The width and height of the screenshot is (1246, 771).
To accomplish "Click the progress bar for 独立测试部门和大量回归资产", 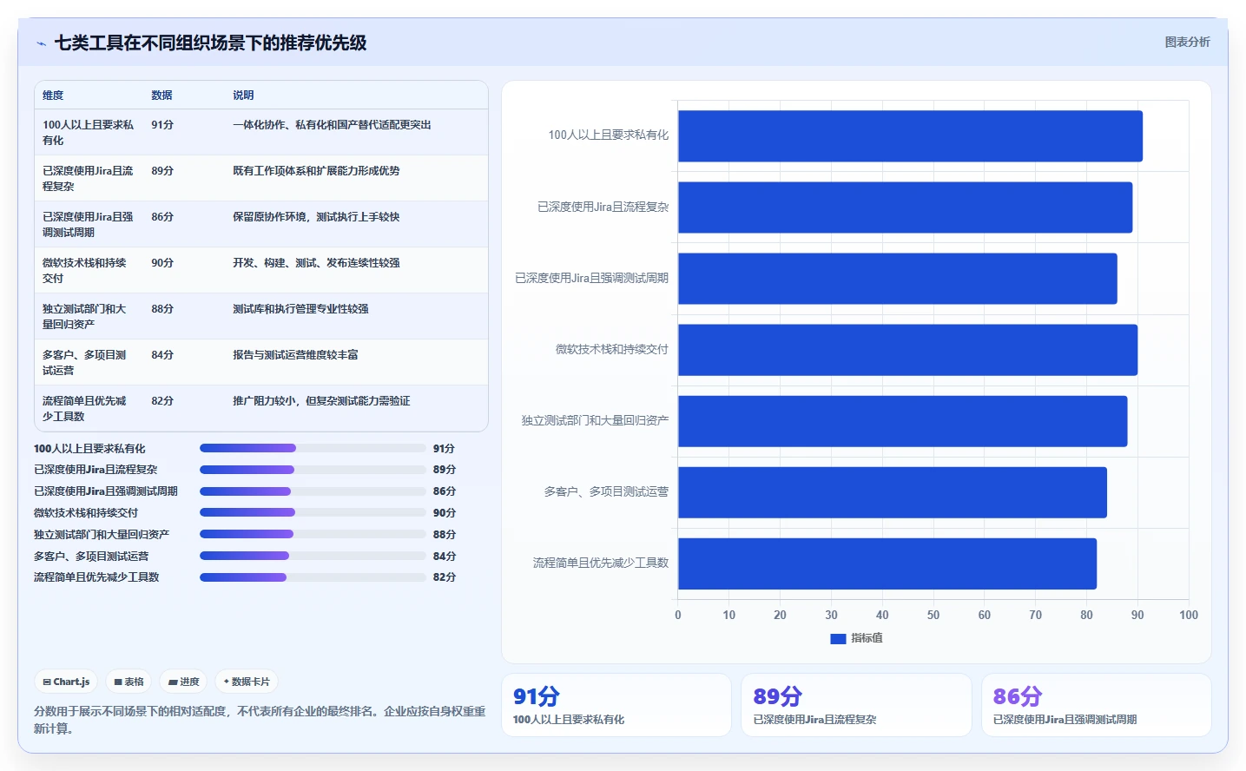I will pyautogui.click(x=313, y=534).
